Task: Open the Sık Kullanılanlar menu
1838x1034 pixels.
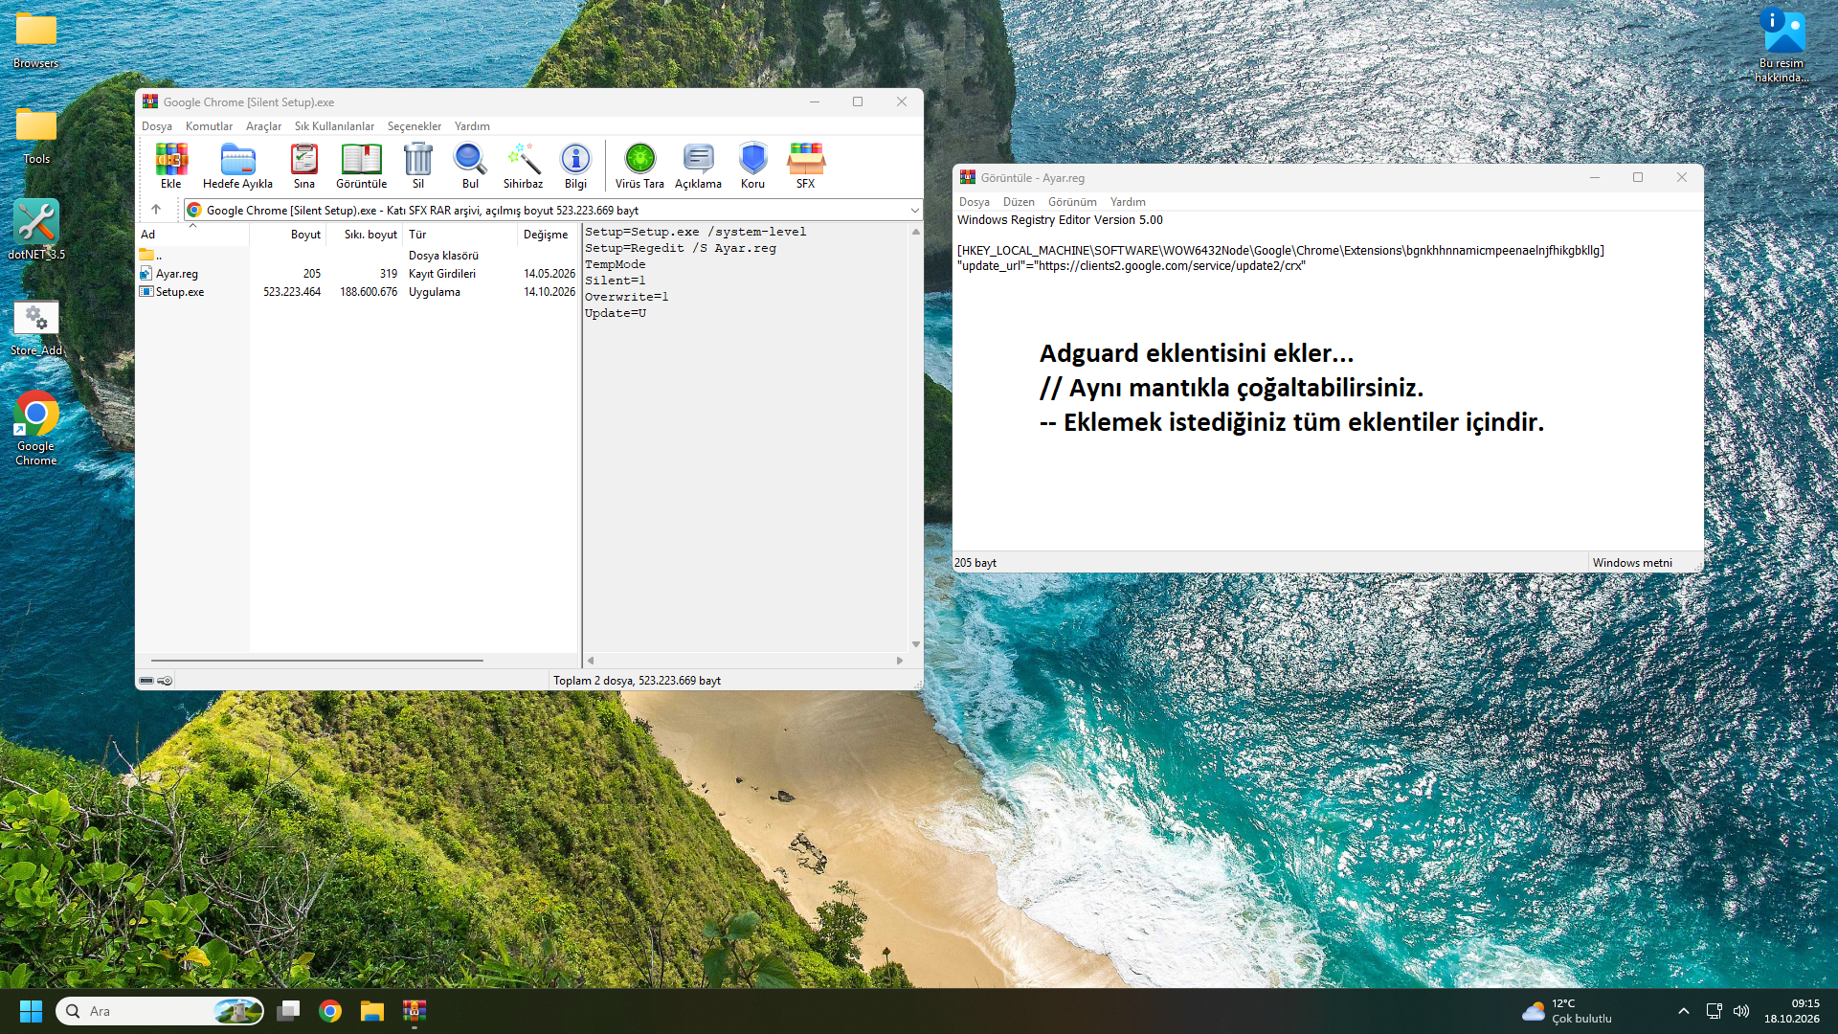Action: (334, 126)
